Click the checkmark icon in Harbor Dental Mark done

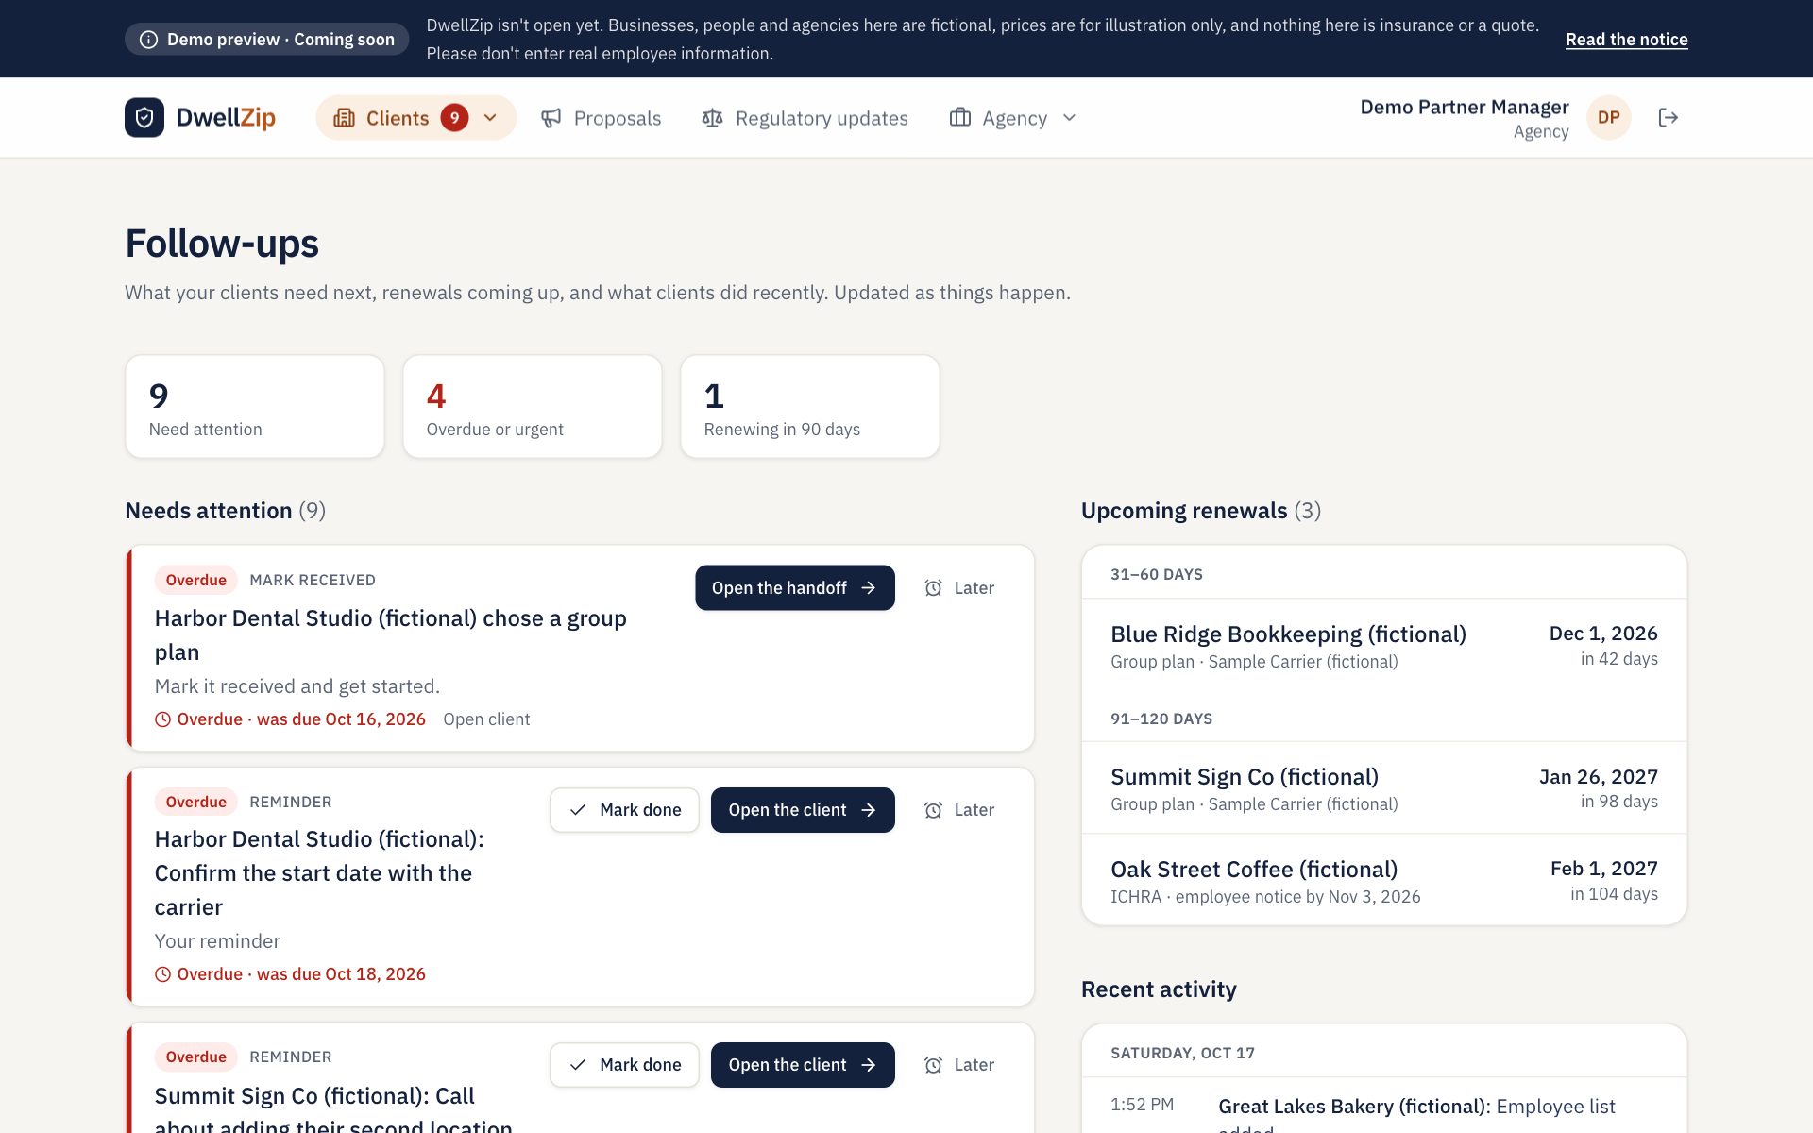pos(578,810)
